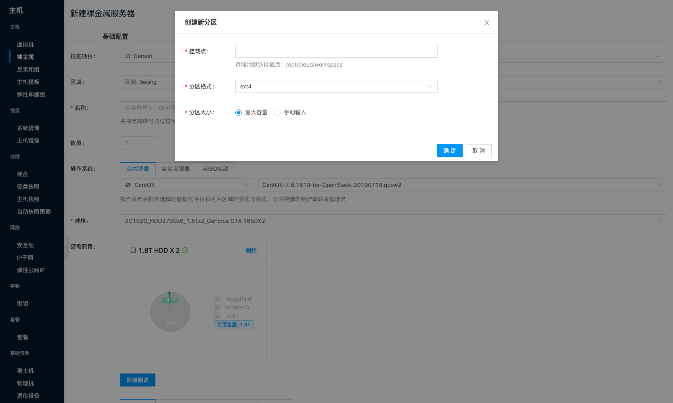Click the disk icon beside 1.8T HDD

(133, 250)
